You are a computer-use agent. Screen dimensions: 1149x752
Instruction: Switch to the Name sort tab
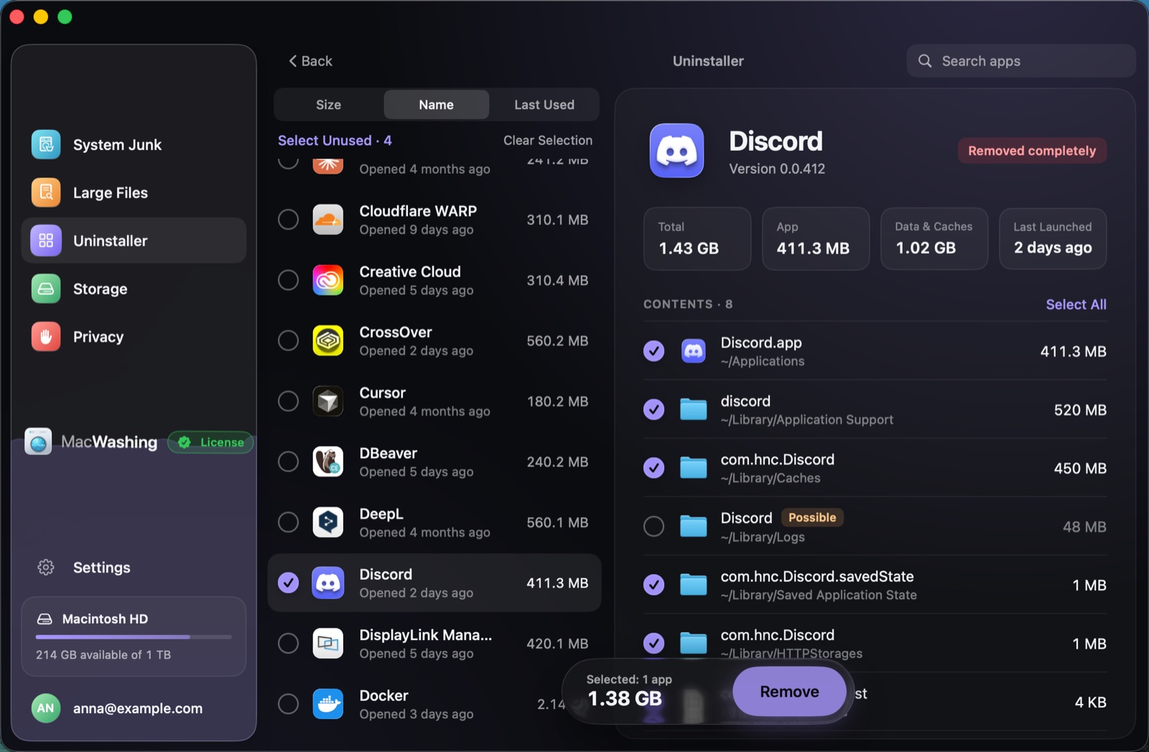coord(436,105)
